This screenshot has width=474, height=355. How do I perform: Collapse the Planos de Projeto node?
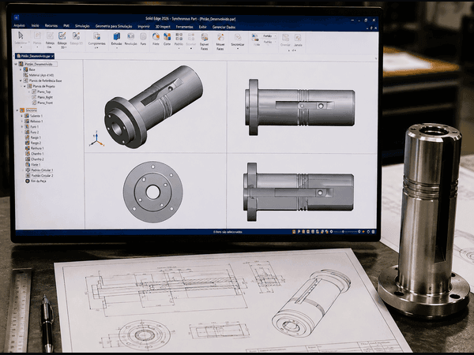24,86
